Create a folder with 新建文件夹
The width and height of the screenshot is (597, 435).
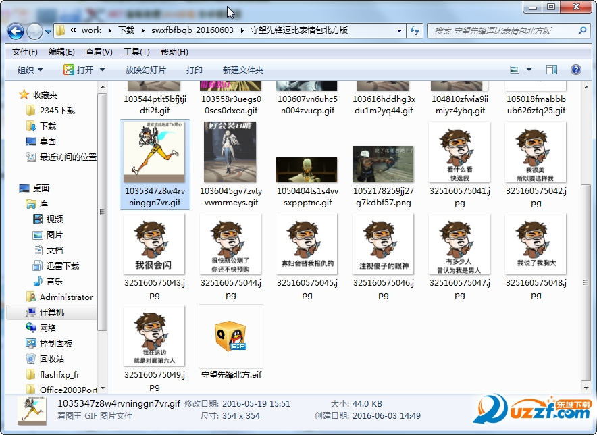(243, 70)
